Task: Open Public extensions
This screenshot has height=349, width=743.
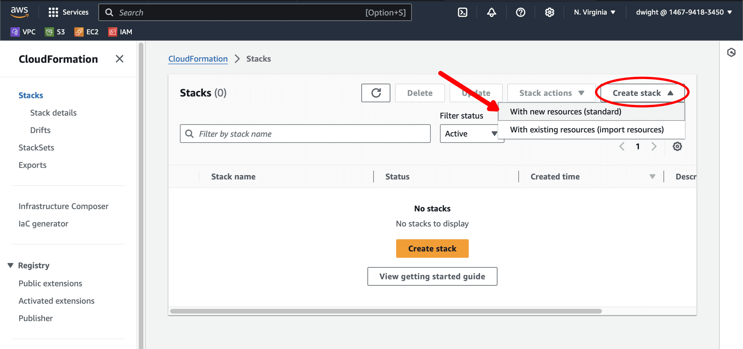Action: point(50,284)
